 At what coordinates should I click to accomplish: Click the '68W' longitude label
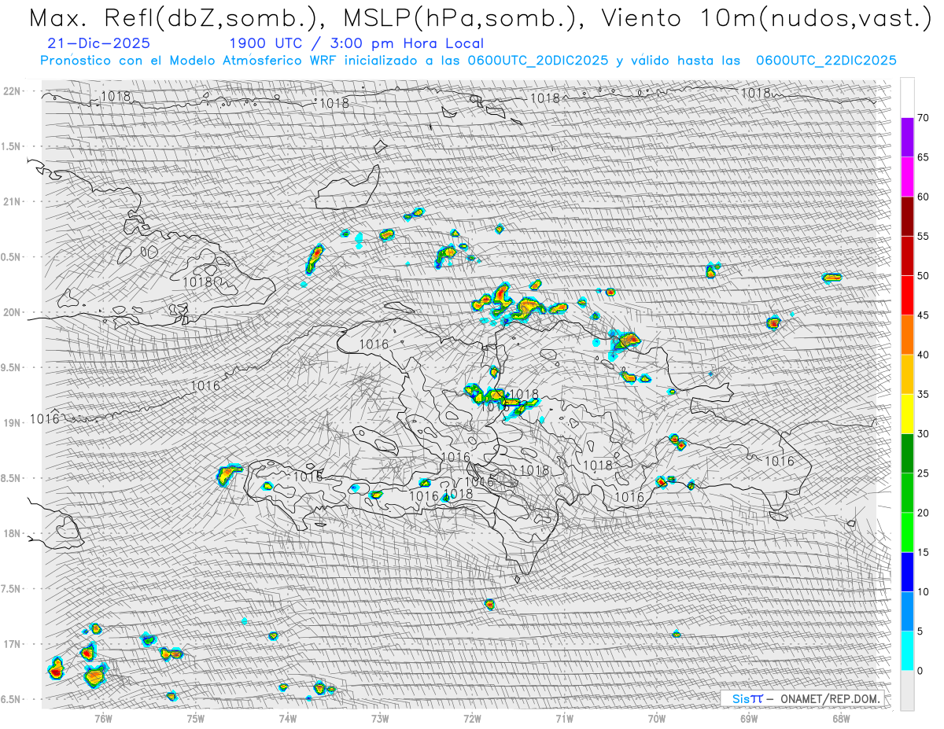tap(840, 717)
